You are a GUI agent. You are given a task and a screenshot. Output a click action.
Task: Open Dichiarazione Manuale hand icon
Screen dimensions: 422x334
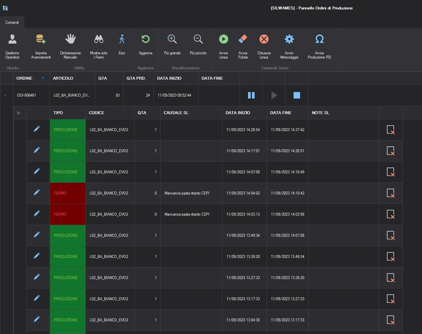point(70,39)
